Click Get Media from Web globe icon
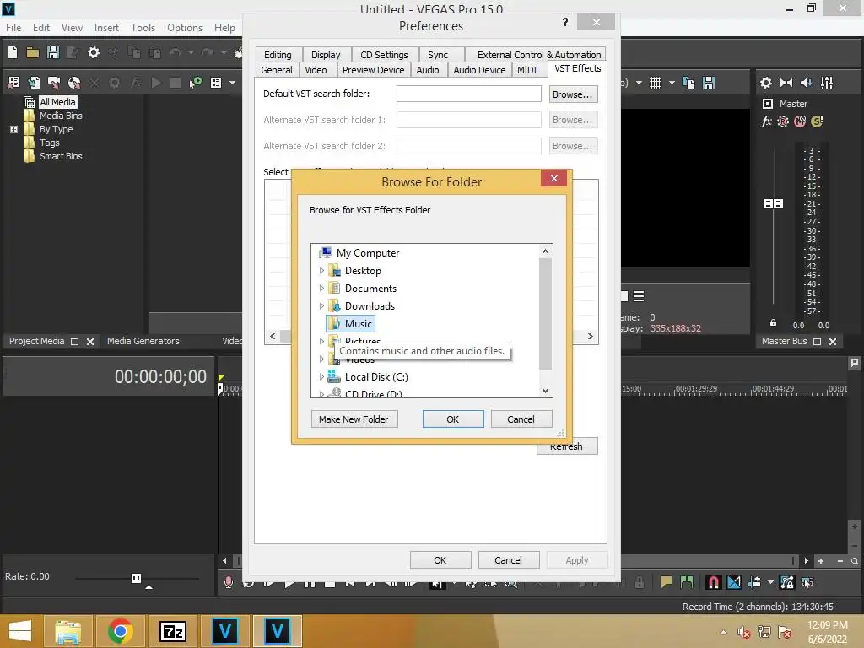This screenshot has width=864, height=648. click(x=74, y=83)
